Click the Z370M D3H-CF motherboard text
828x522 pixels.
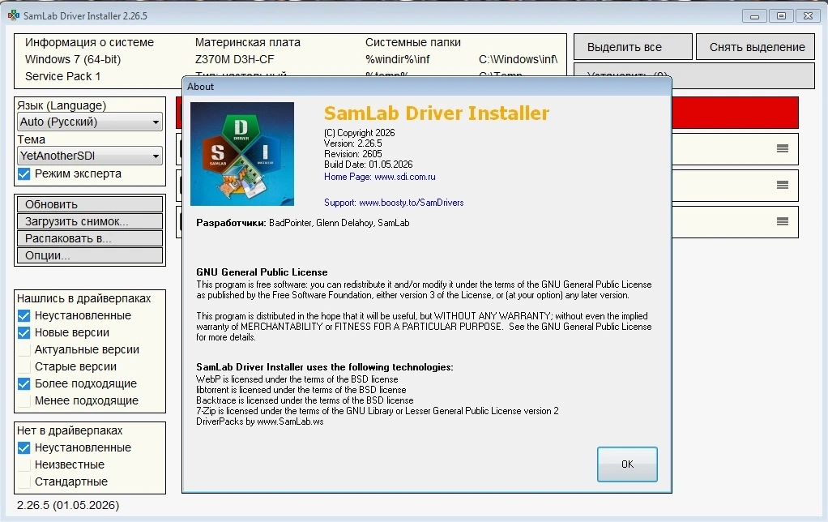tap(234, 59)
